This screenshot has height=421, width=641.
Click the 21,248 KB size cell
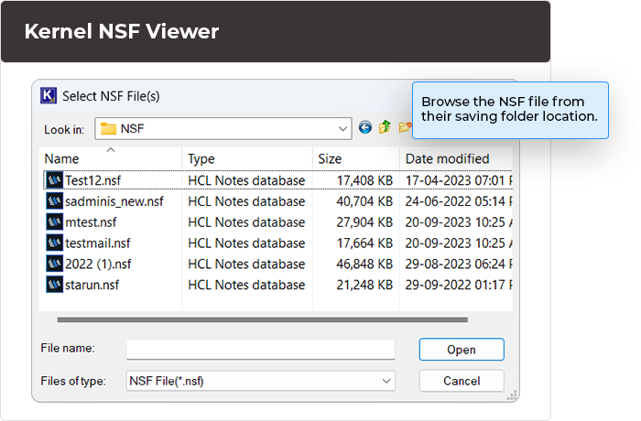point(364,285)
